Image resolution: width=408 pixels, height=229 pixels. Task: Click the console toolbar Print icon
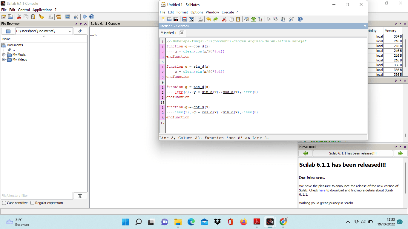[x=50, y=17]
